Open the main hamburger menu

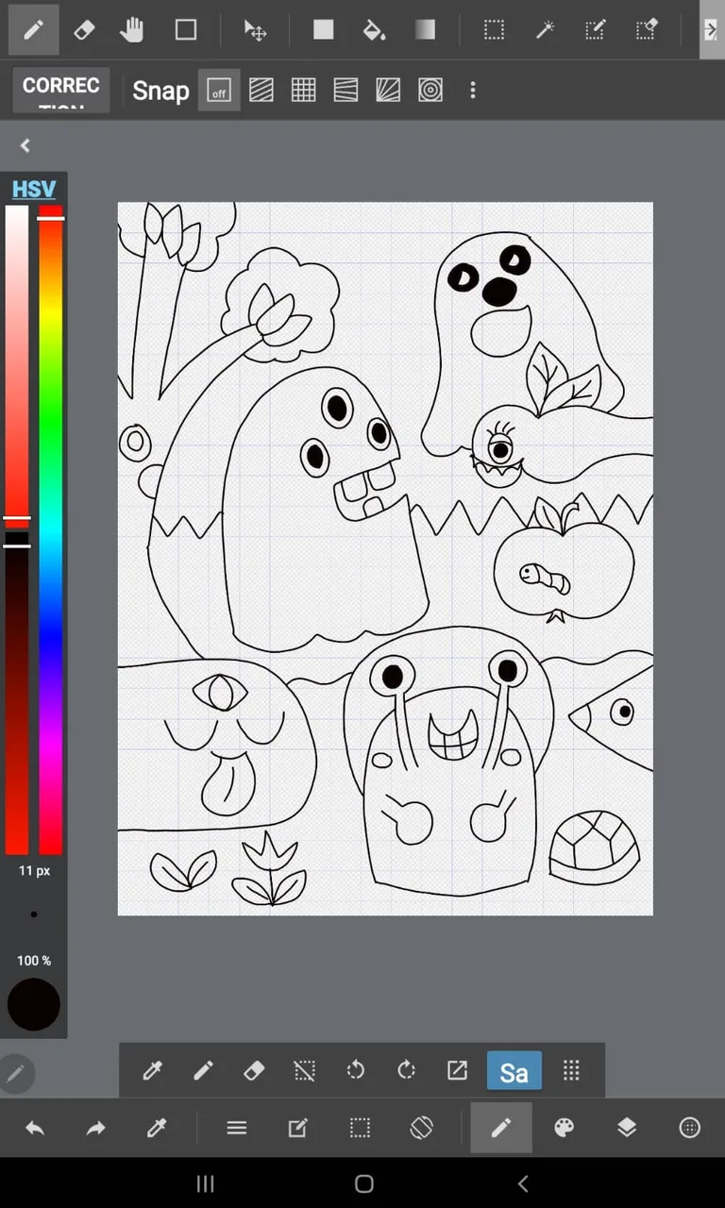tap(237, 1128)
